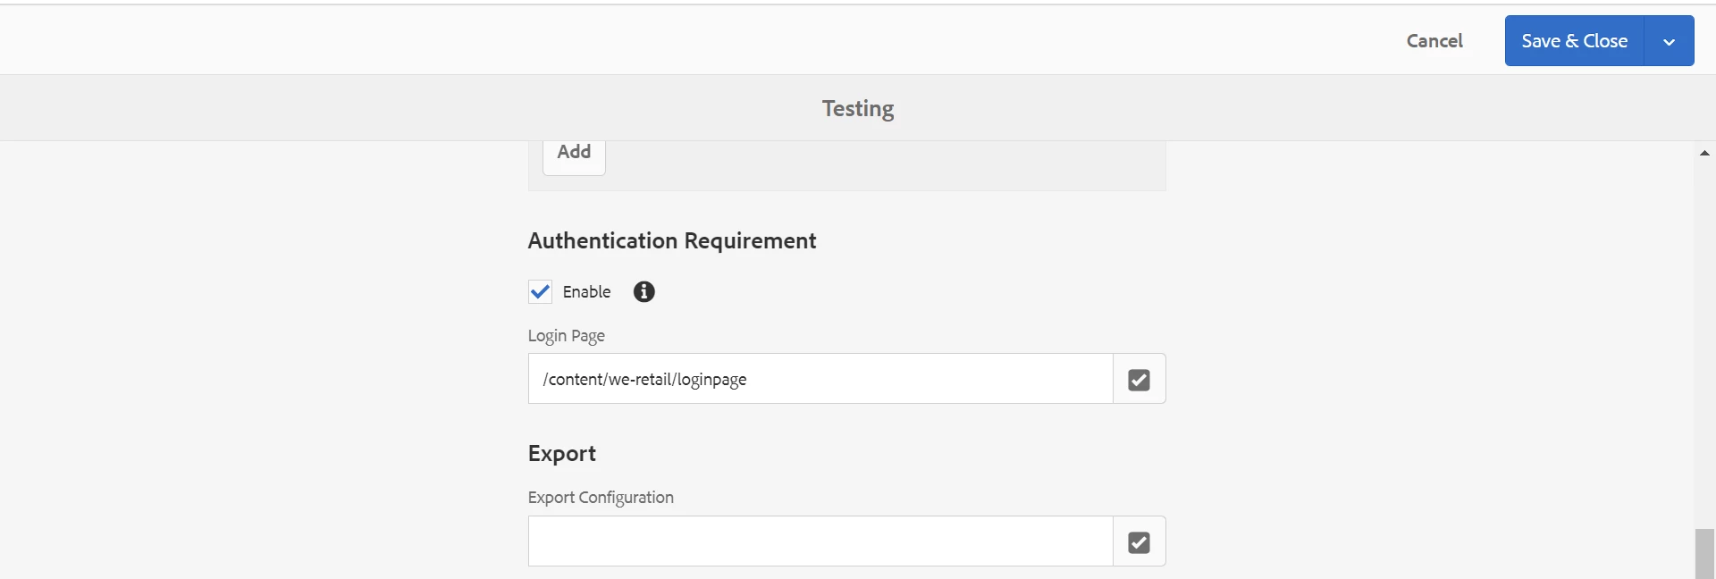Click Save & Close button
The width and height of the screenshot is (1716, 579).
(1574, 41)
